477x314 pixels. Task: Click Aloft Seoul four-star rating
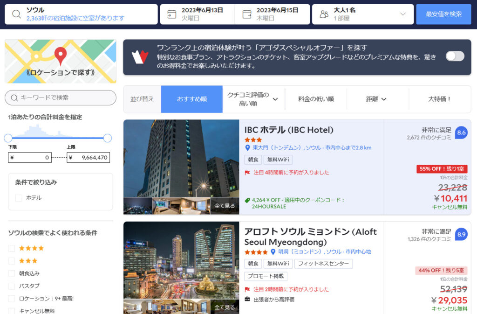click(x=256, y=252)
